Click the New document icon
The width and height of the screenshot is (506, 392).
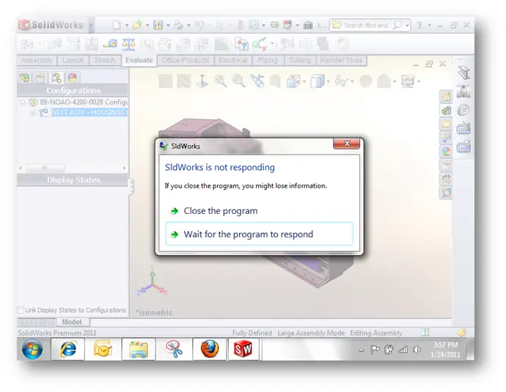pos(117,25)
